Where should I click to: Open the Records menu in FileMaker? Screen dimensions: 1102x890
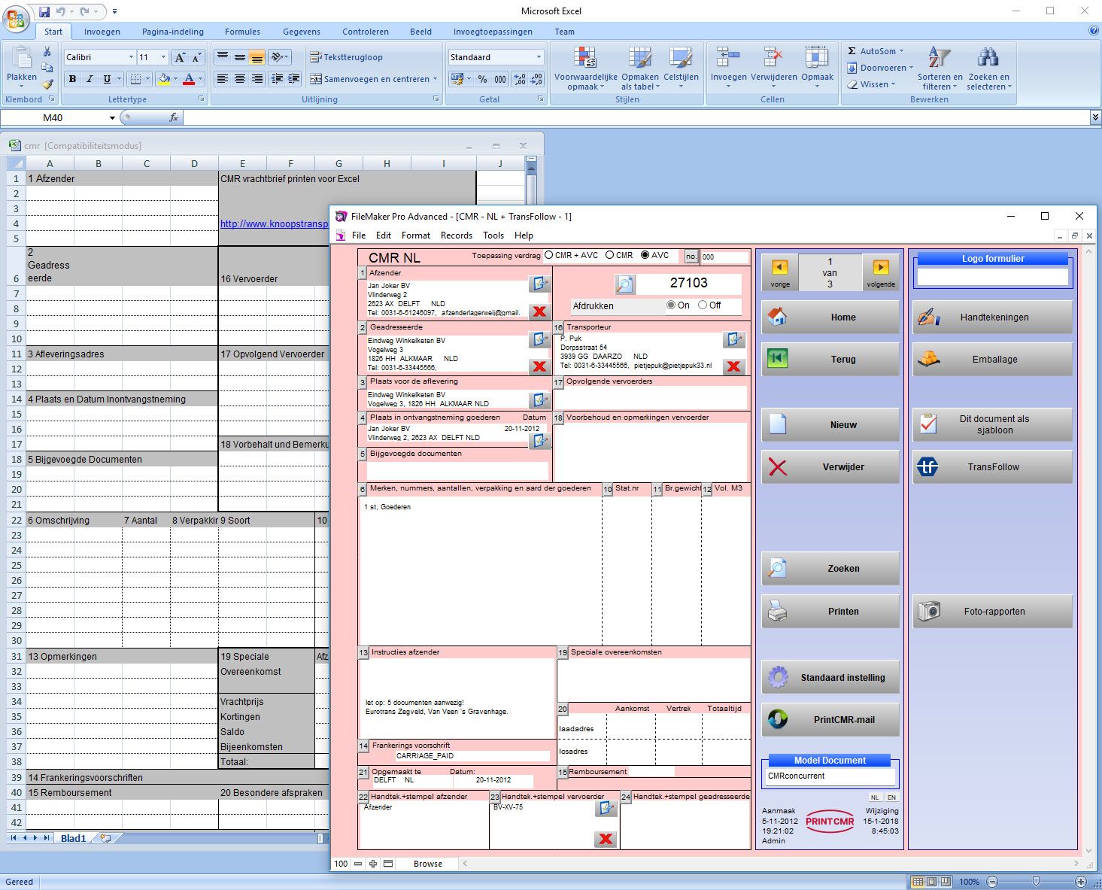(457, 235)
